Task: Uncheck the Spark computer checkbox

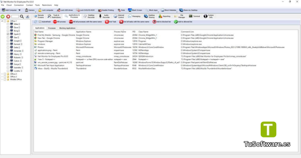Action: 8,34
